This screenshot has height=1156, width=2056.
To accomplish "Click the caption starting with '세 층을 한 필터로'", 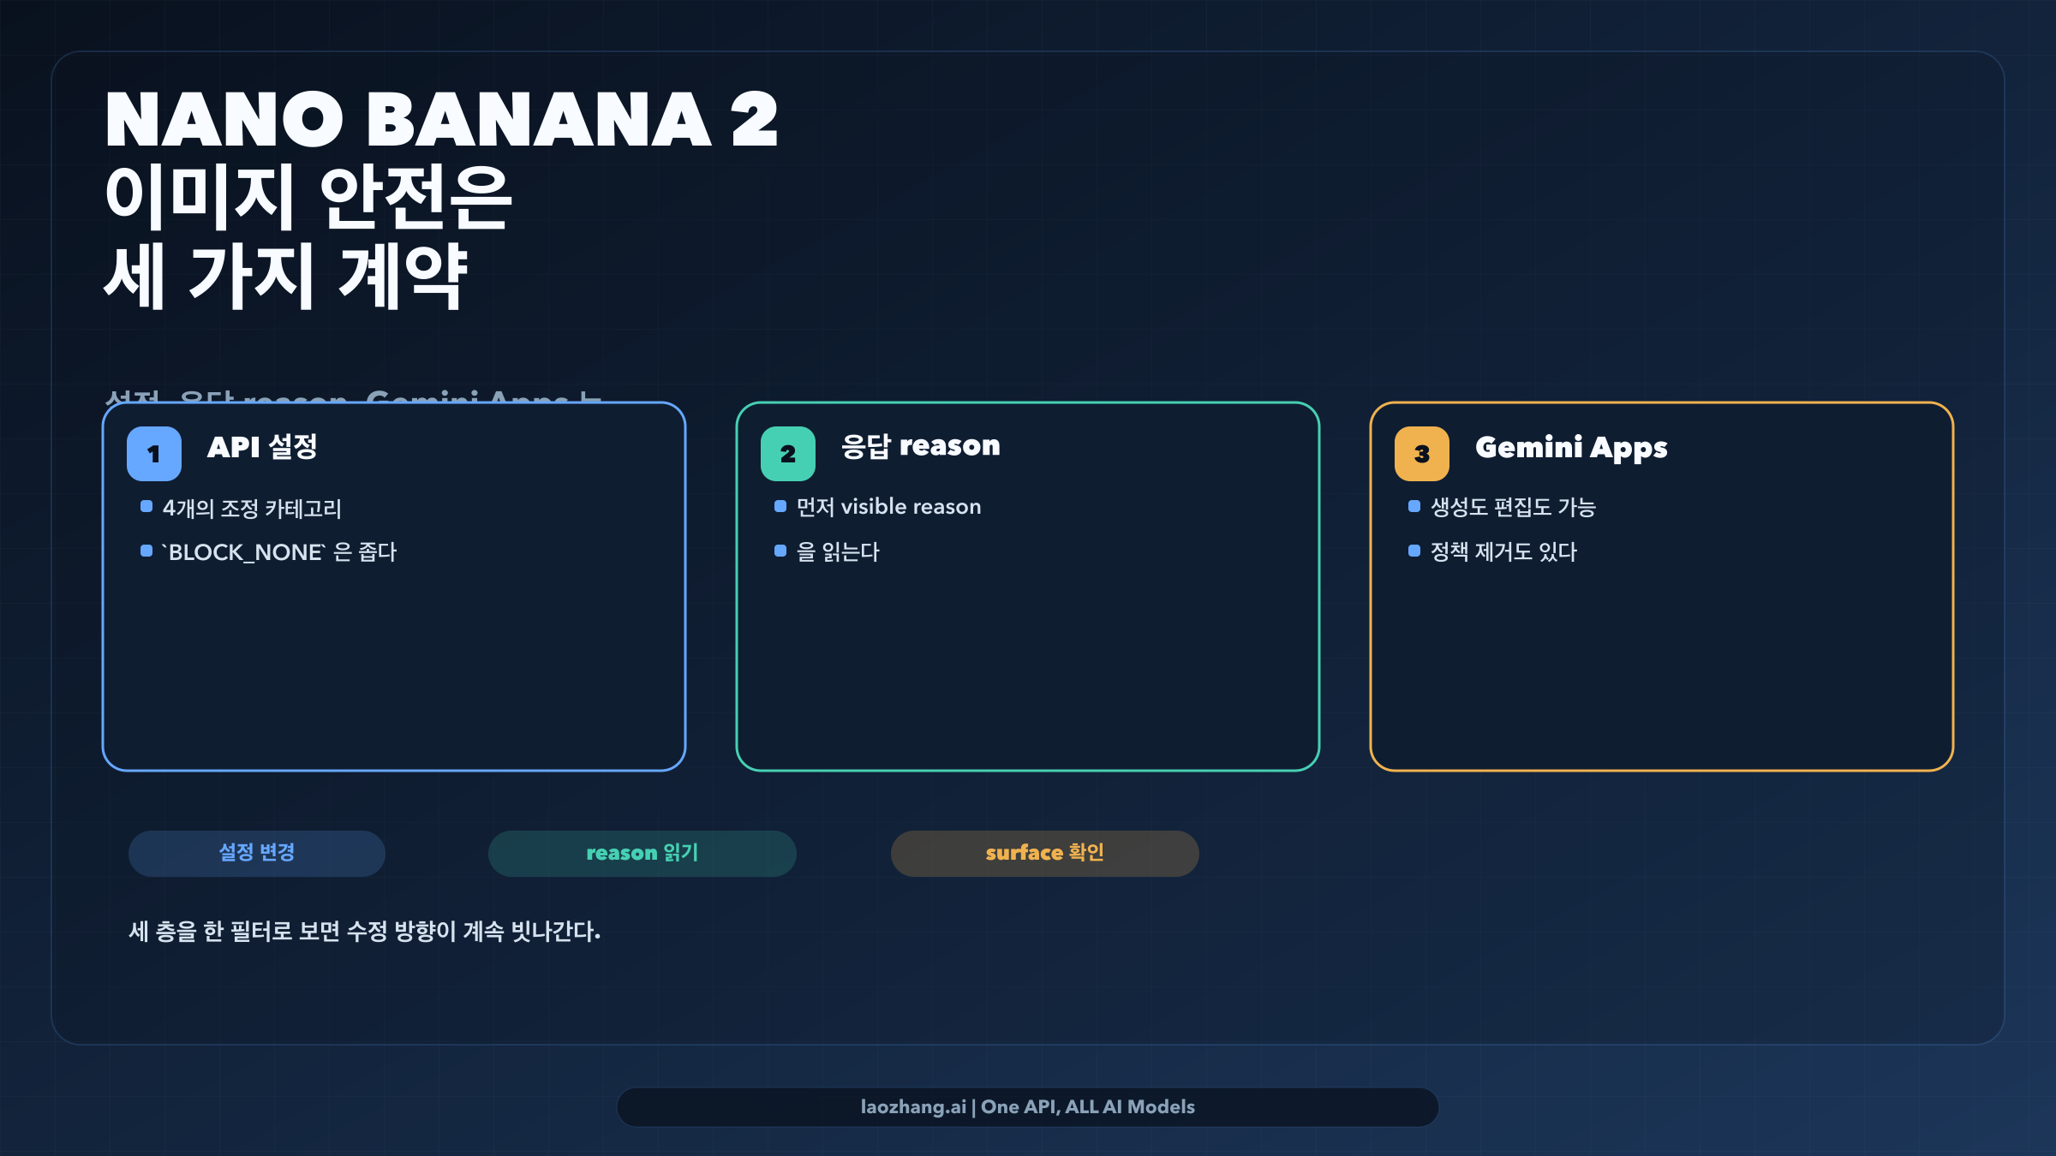I will (x=365, y=932).
